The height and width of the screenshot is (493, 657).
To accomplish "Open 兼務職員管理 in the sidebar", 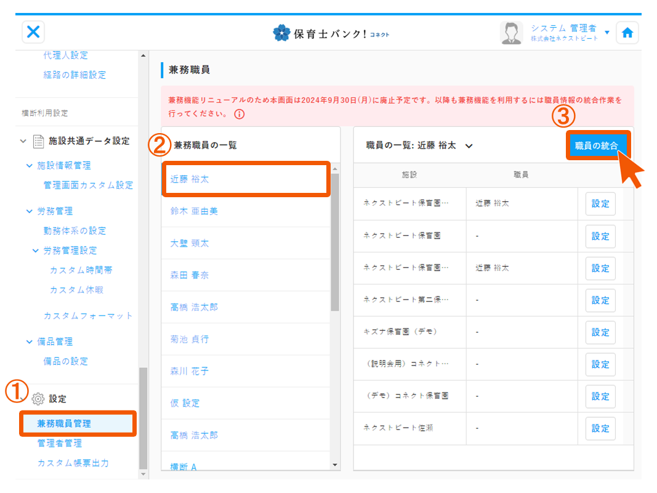I will click(x=64, y=423).
